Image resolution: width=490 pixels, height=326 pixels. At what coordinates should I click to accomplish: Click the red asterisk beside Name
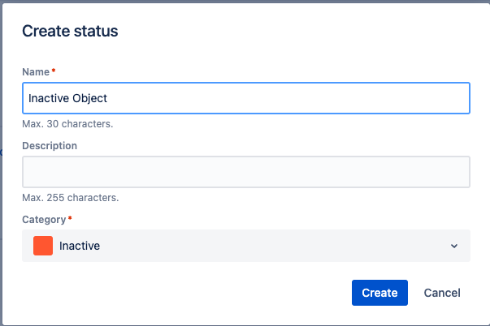coord(54,71)
